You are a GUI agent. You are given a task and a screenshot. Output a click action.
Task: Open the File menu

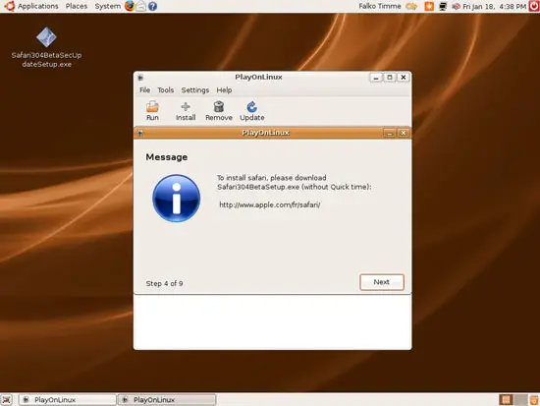(x=144, y=90)
